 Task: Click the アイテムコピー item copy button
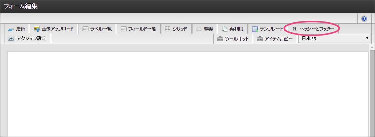pos(275,39)
